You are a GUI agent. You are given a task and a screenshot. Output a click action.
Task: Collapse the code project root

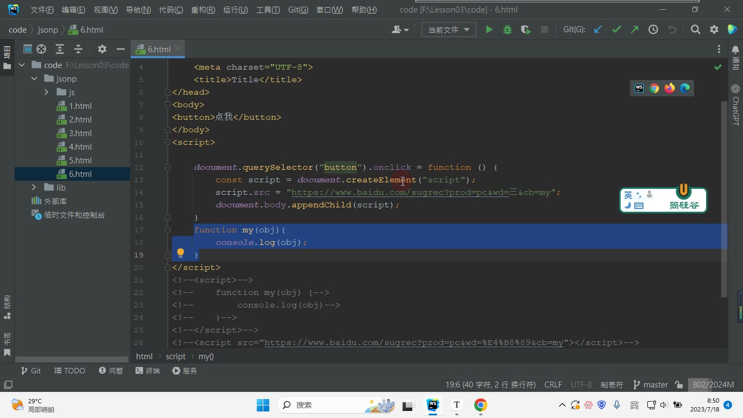22,65
